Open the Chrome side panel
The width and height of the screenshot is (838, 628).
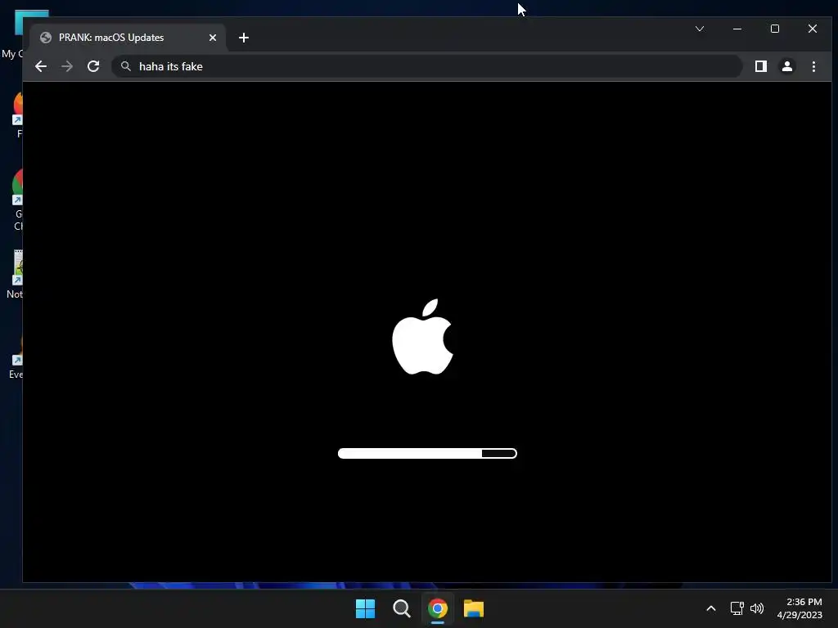(x=761, y=66)
